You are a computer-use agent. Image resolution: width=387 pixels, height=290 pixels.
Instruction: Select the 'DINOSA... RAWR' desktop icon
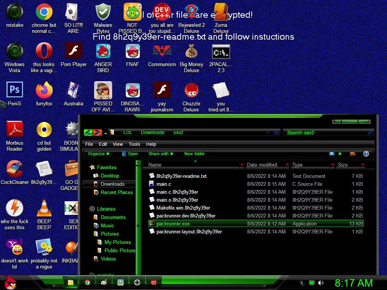click(x=132, y=97)
